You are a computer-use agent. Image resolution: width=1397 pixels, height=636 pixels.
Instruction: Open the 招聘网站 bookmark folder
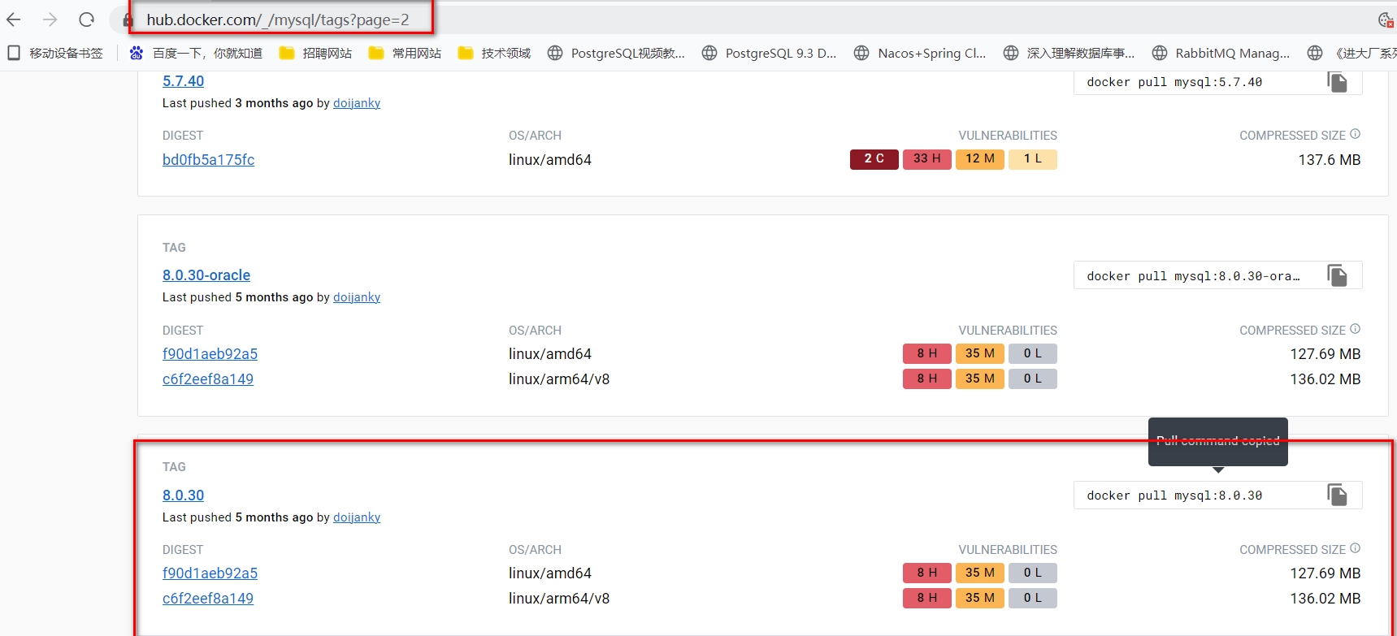pyautogui.click(x=315, y=53)
